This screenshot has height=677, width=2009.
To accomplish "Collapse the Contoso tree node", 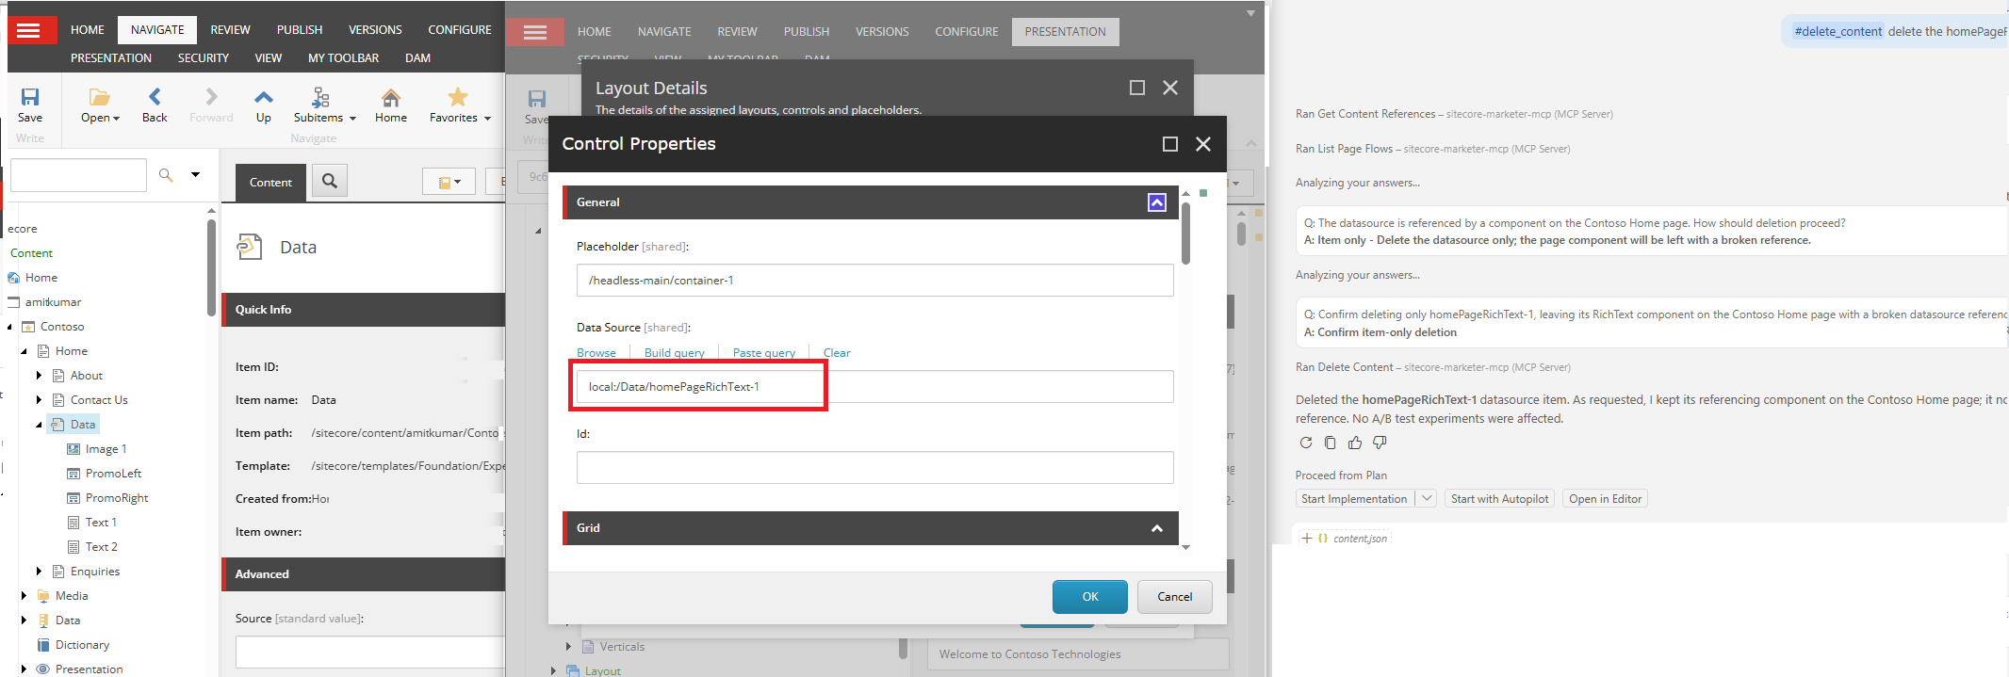I will [x=9, y=327].
